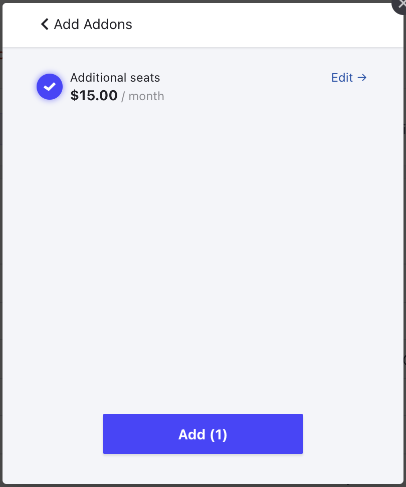Click the / month billing period label
This screenshot has width=406, height=487.
click(143, 96)
